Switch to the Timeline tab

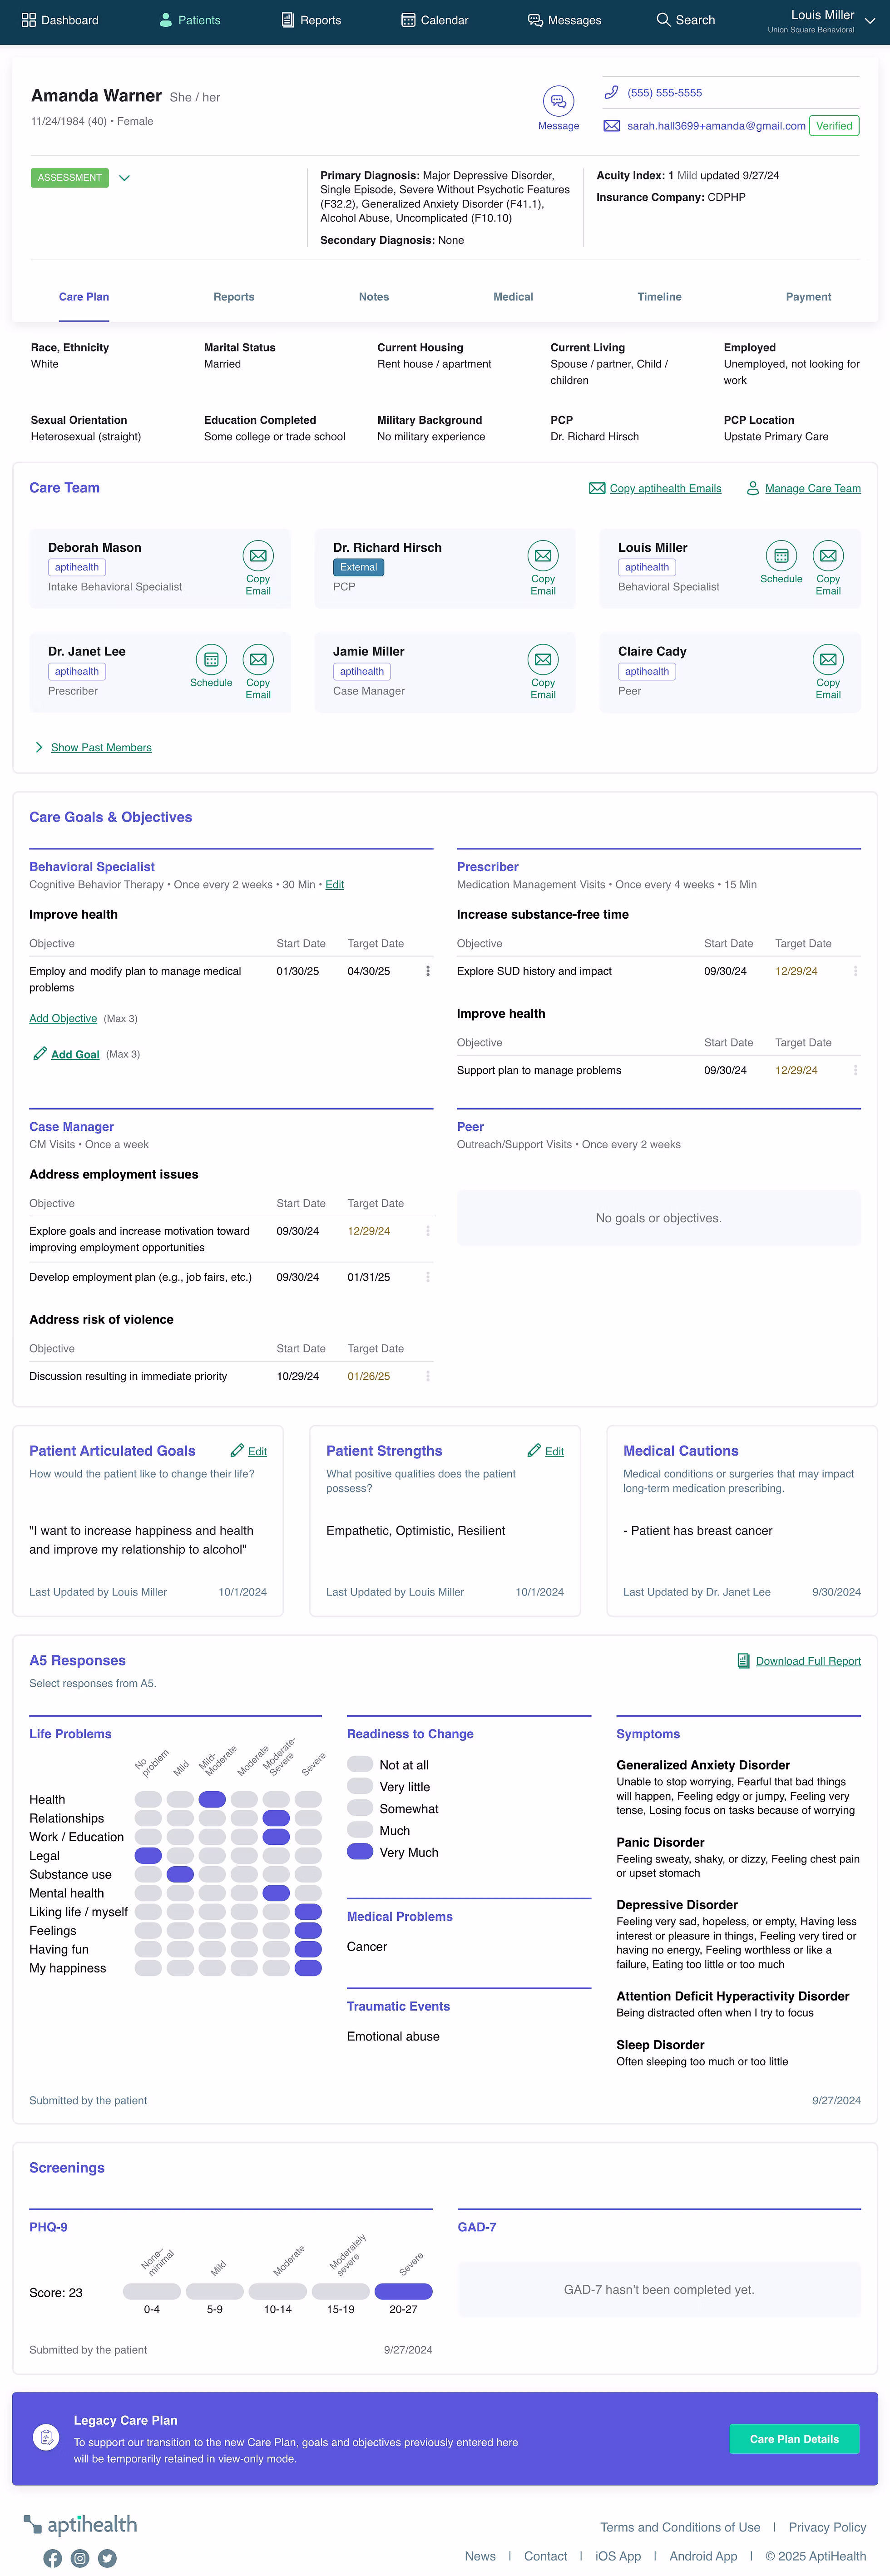point(659,297)
